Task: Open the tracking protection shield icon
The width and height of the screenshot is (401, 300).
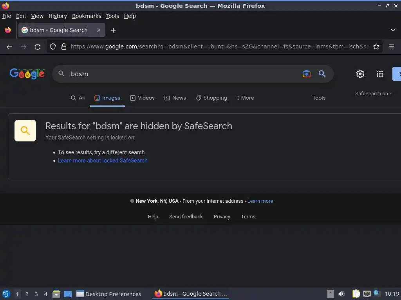Action: tap(53, 47)
